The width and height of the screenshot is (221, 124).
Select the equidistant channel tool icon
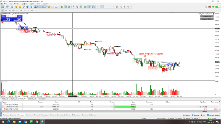(117, 7)
